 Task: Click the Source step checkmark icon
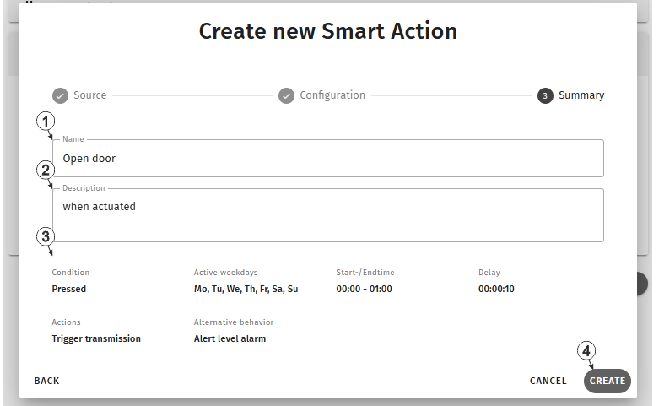coord(60,96)
